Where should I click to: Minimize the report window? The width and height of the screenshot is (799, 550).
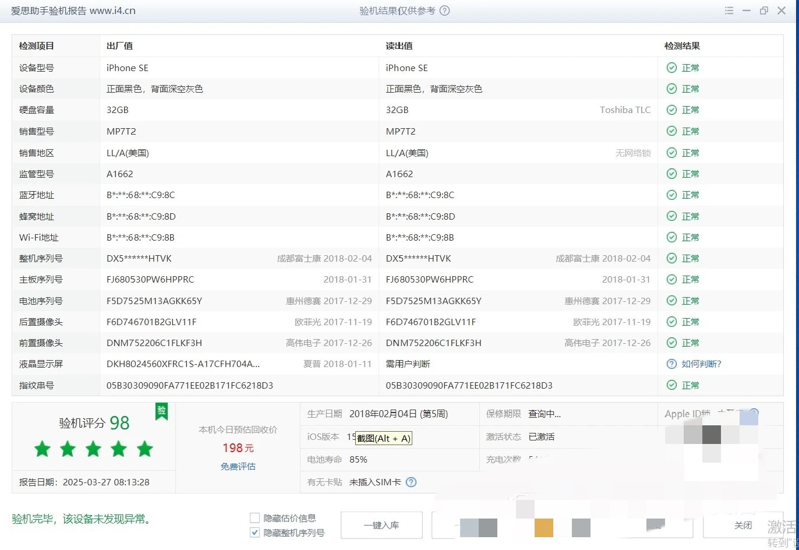coord(746,10)
